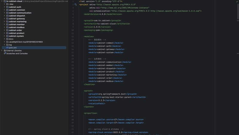Expand the cabinet-auth module
This screenshot has width=239, height=135.
click(4, 7)
